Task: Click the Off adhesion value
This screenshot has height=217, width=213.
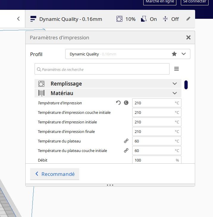Action: coord(175,19)
